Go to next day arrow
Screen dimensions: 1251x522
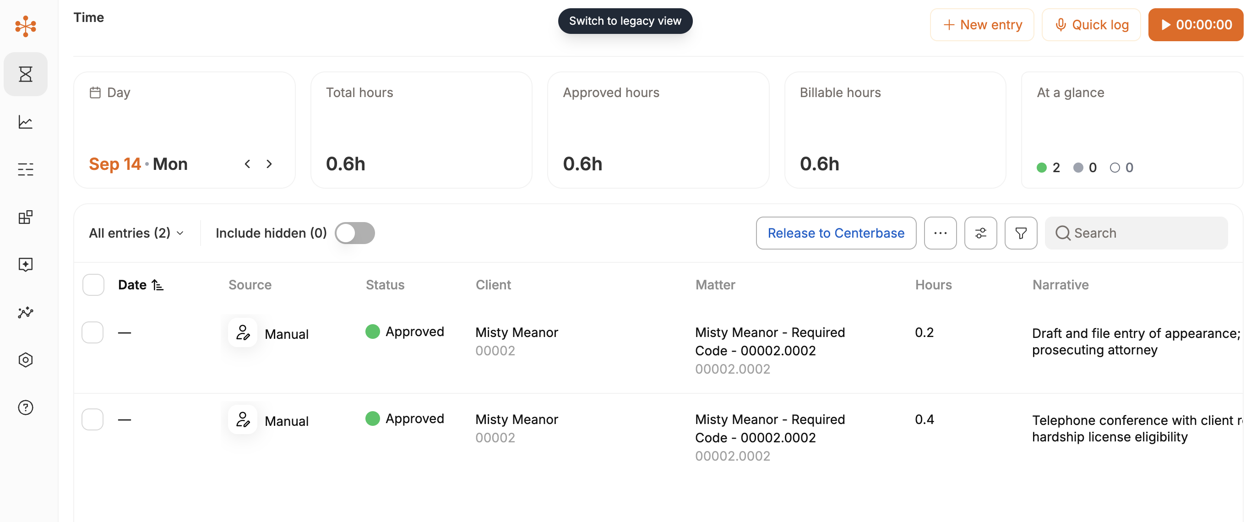[269, 164]
